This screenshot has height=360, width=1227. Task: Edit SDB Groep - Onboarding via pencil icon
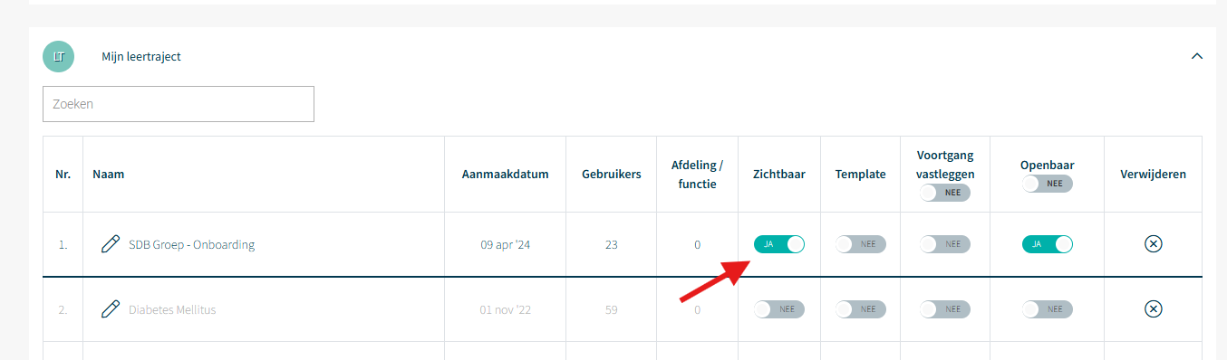[111, 244]
